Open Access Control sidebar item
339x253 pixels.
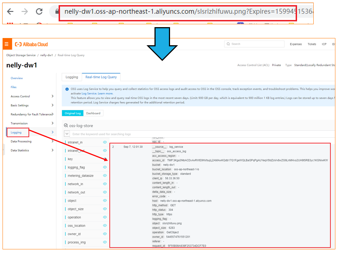coord(20,96)
